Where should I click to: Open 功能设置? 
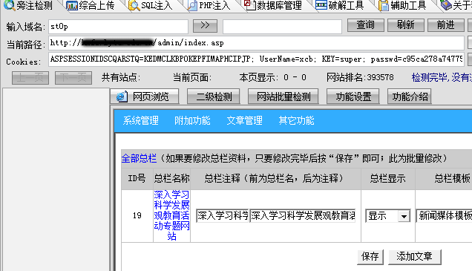click(353, 97)
